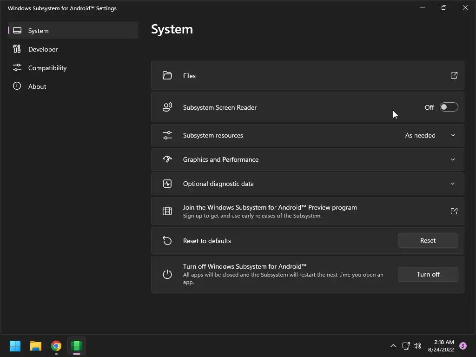
Task: Open the clock showing 2:18 AM
Action: [x=441, y=346]
